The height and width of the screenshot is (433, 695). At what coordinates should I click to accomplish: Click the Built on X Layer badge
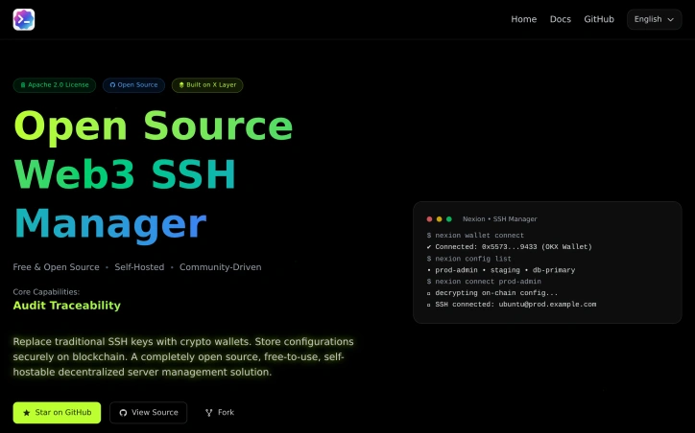click(x=207, y=85)
